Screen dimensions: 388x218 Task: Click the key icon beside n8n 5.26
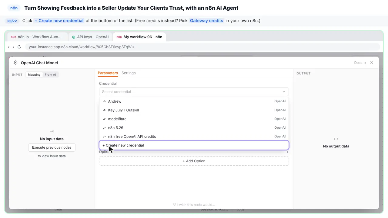coord(105,128)
